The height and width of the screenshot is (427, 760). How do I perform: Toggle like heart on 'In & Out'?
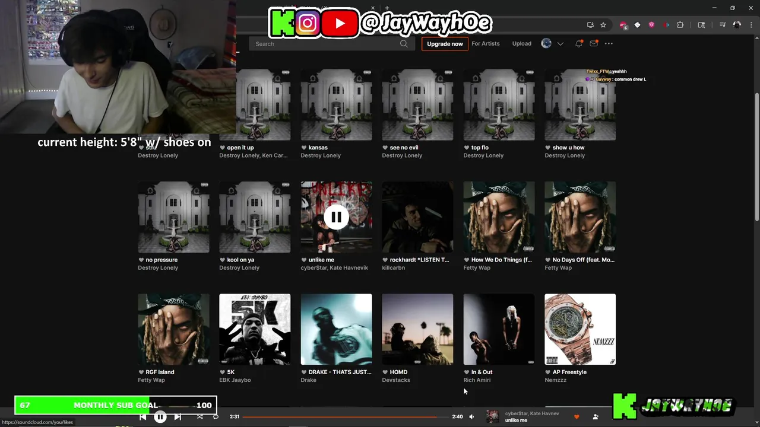[x=467, y=372]
